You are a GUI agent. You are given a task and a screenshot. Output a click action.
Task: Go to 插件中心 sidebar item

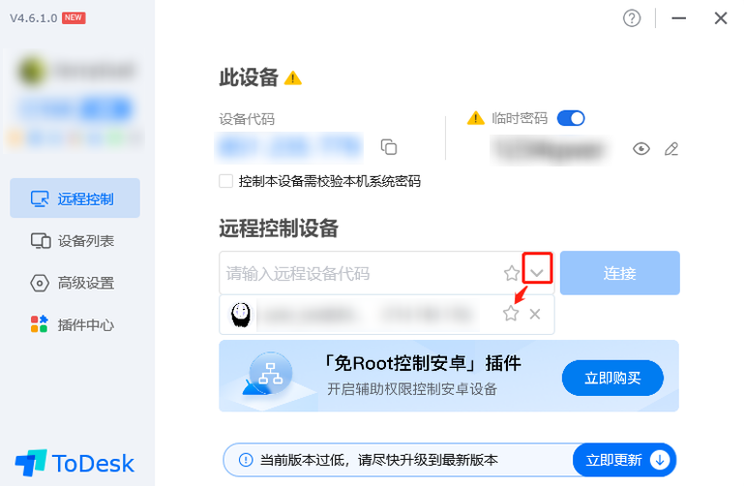74,324
